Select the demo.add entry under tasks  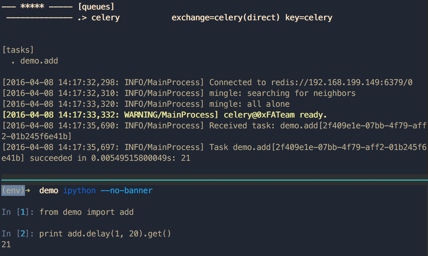coord(39,61)
